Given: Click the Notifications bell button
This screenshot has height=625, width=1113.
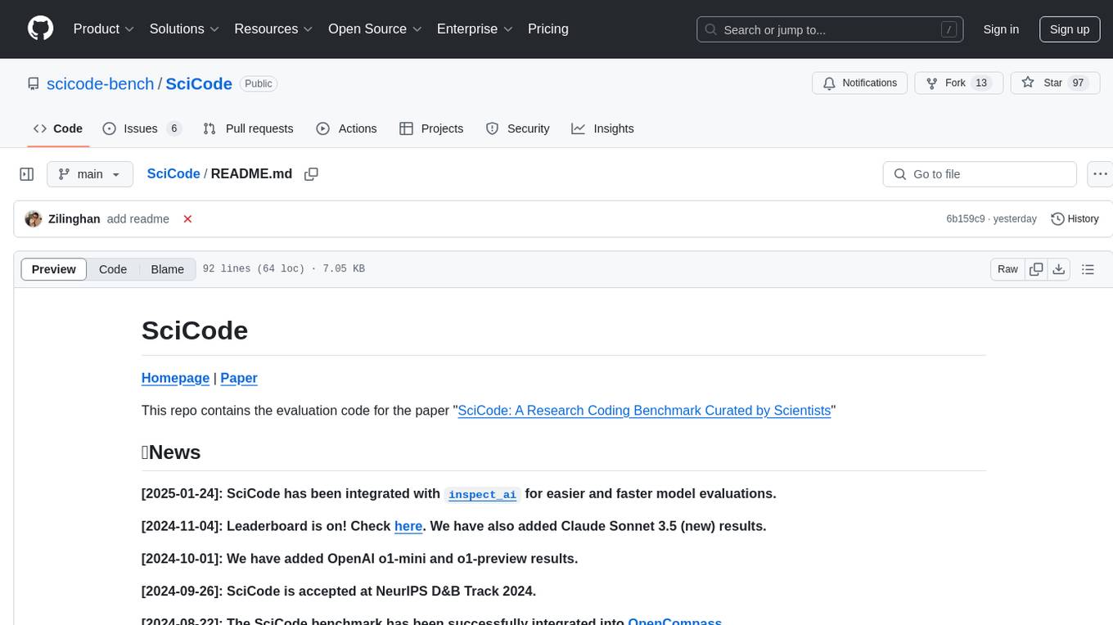Looking at the screenshot, I should [x=859, y=83].
